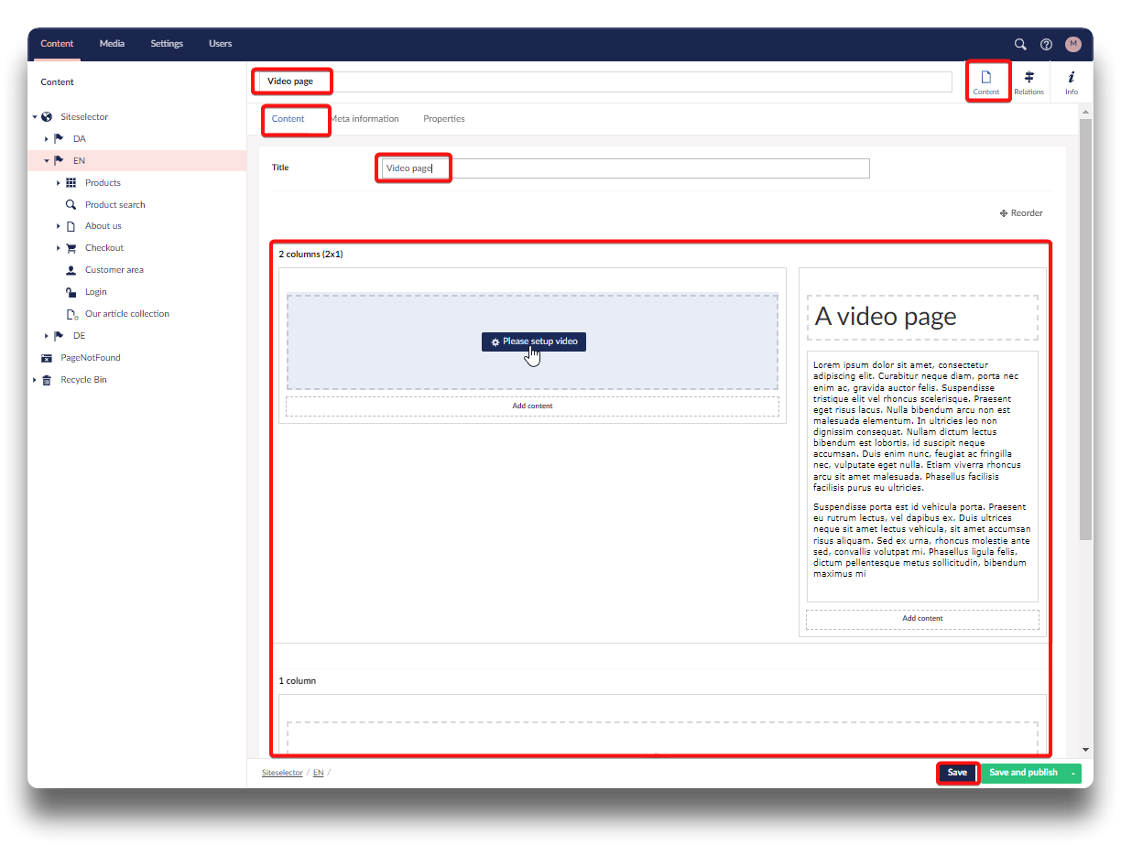Open the user avatar menu

[1072, 44]
